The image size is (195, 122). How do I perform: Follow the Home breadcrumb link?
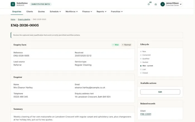pyautogui.click(x=13, y=19)
